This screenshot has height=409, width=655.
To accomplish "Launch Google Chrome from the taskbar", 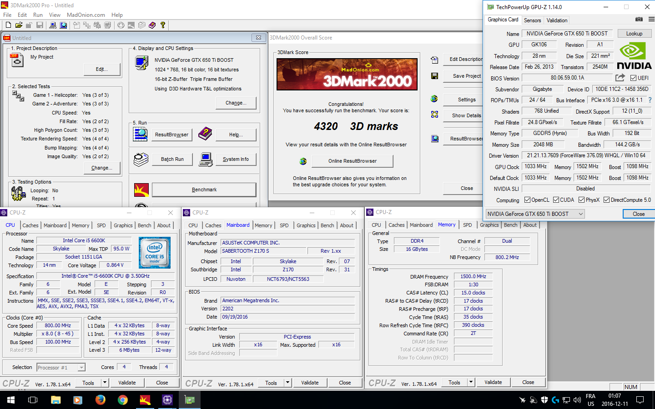I will (x=122, y=400).
